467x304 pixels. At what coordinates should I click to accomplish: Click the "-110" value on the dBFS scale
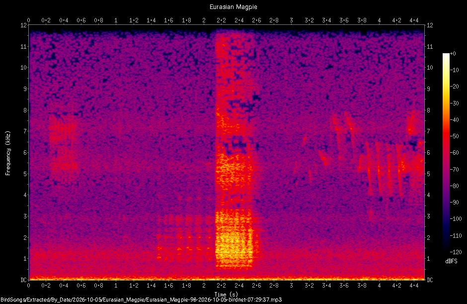pos(456,236)
